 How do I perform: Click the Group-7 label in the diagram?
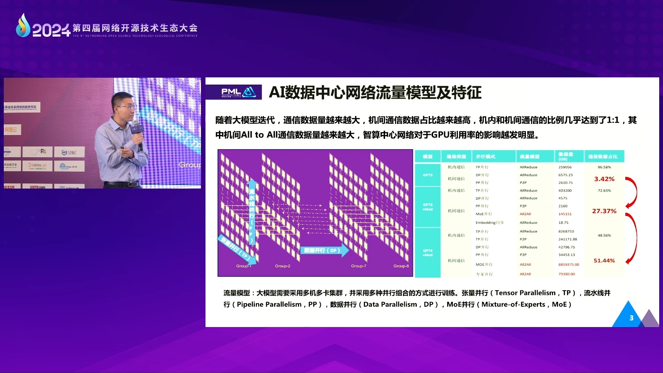click(358, 266)
